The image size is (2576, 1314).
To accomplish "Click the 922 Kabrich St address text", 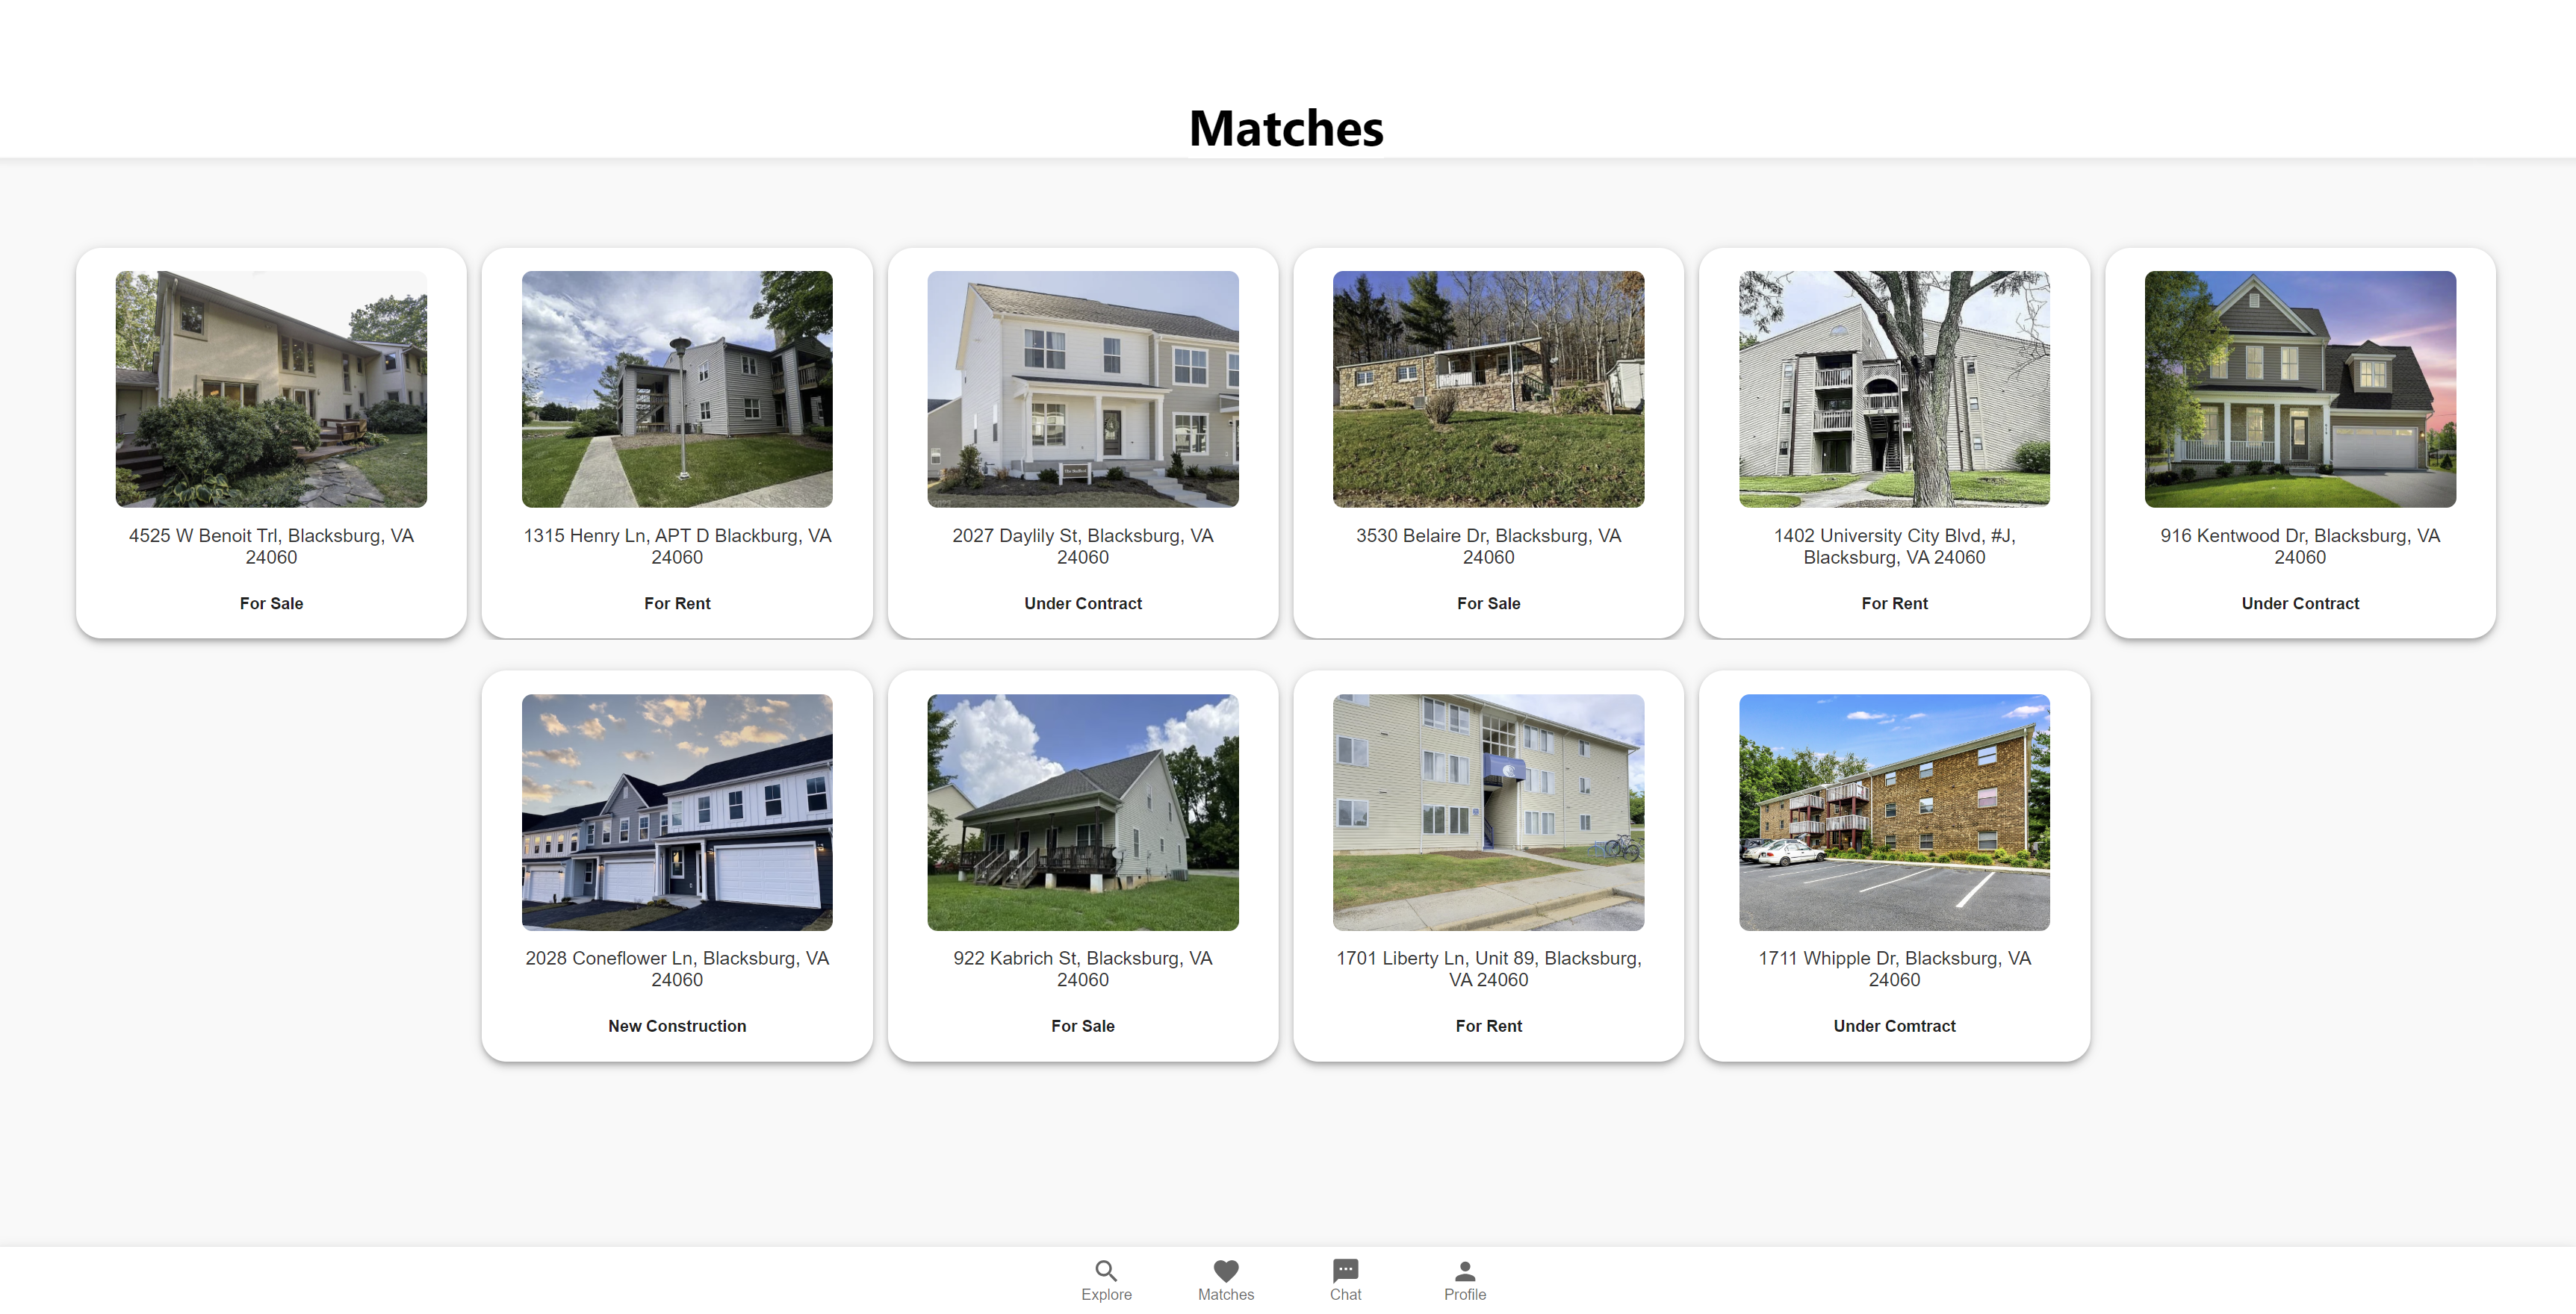I will click(x=1082, y=968).
